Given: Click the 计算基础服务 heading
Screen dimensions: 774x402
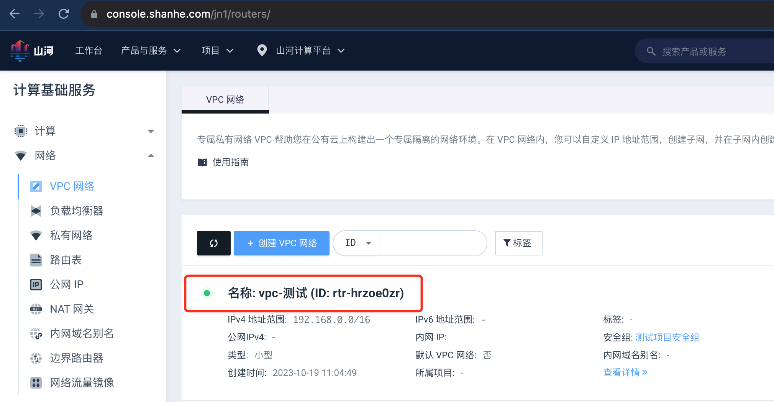Looking at the screenshot, I should coord(54,90).
